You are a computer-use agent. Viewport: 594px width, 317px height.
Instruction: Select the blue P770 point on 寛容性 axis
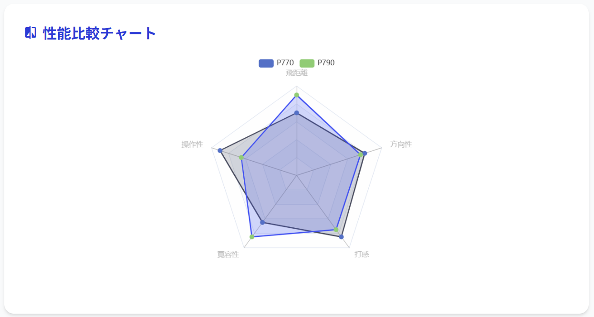coord(262,223)
